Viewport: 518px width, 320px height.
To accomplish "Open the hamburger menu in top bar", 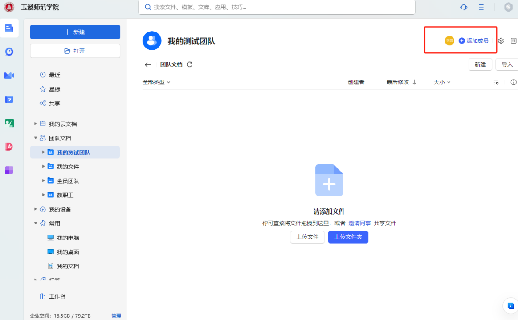I will click(x=481, y=7).
